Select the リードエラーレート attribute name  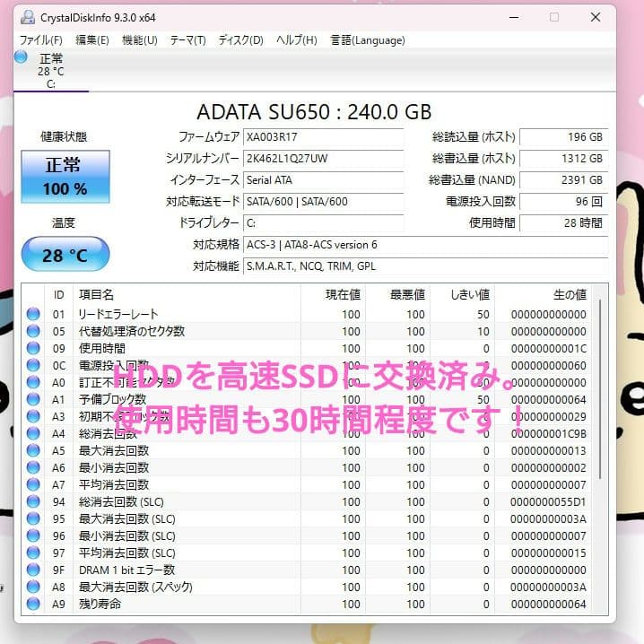point(118,314)
